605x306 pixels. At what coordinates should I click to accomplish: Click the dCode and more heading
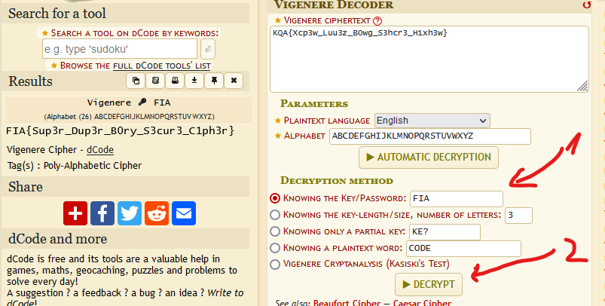pos(57,239)
